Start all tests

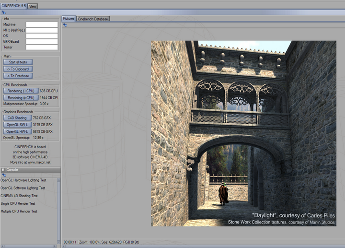tap(18, 62)
